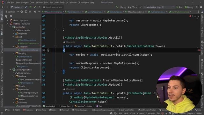Expand the Mapping folder
The height and width of the screenshot is (115, 204).
click(x=13, y=53)
